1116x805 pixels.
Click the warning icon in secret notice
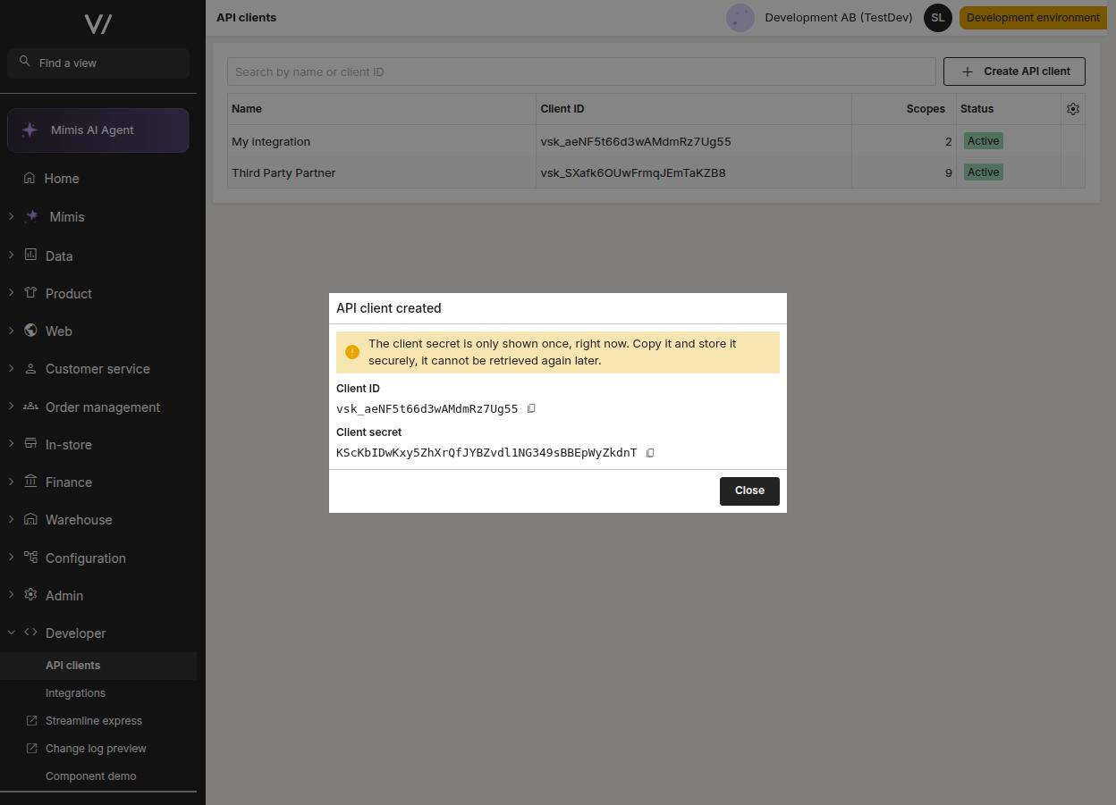pos(352,352)
